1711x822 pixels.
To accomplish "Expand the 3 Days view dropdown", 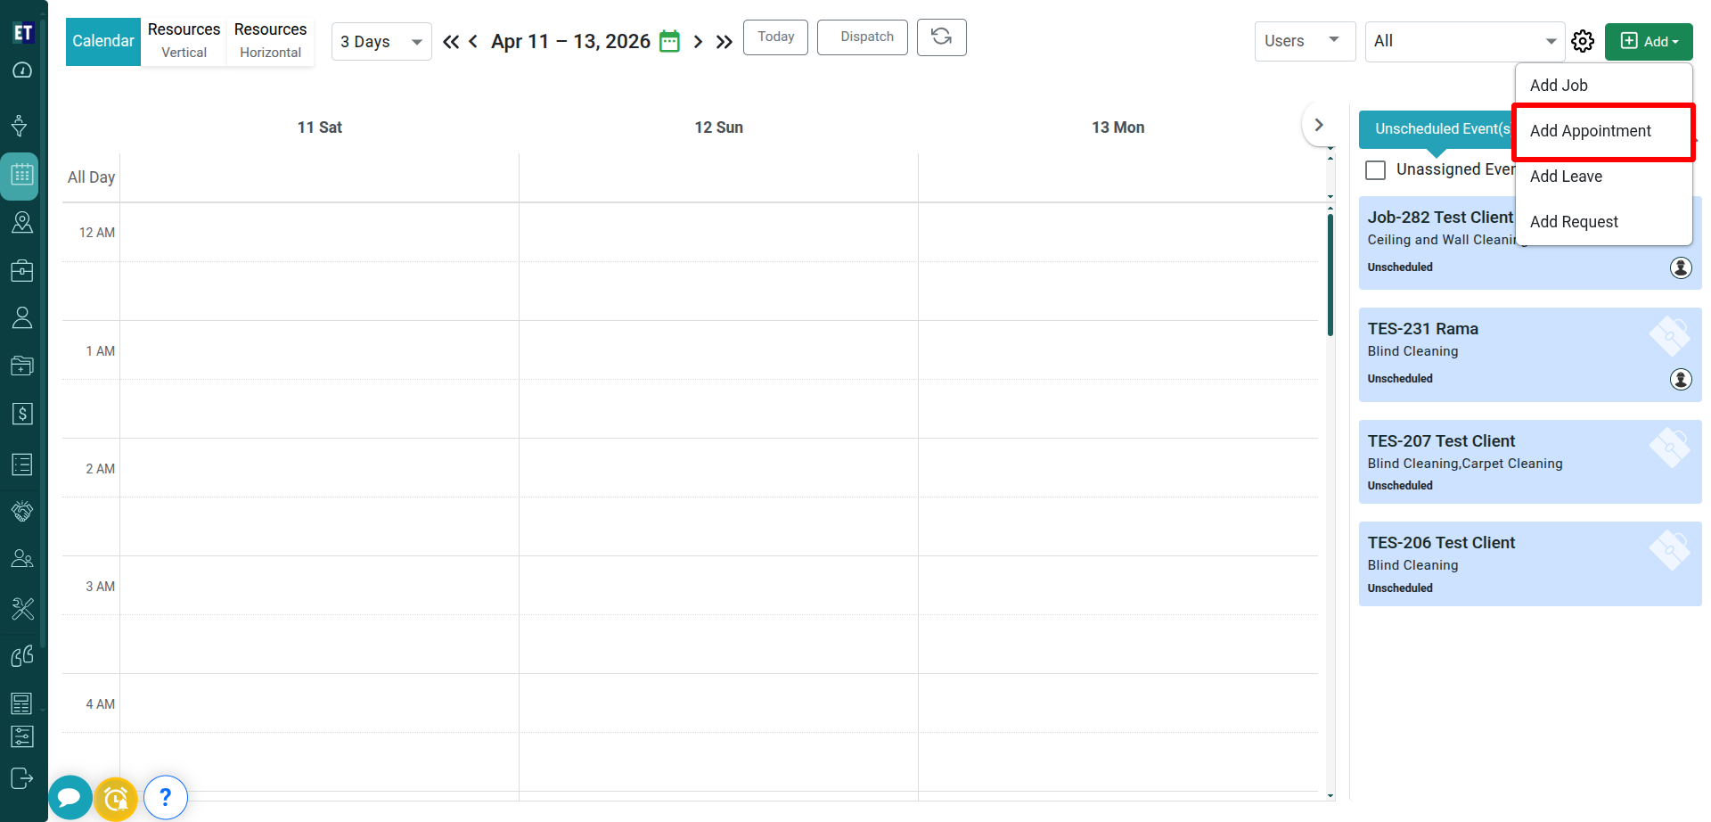I will pos(381,42).
